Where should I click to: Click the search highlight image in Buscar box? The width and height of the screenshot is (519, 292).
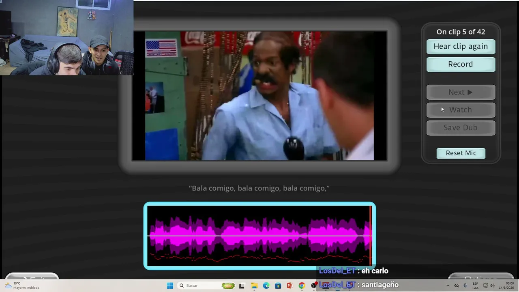(228, 286)
